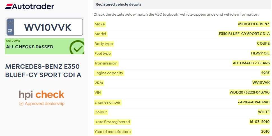Viewport: 272px width, 136px height.
Task: Click the Year of manufacture label
Action: (x=112, y=132)
